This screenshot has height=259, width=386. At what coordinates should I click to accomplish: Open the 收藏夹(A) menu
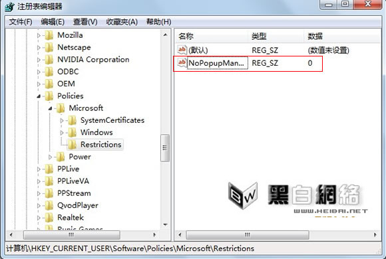pos(122,22)
